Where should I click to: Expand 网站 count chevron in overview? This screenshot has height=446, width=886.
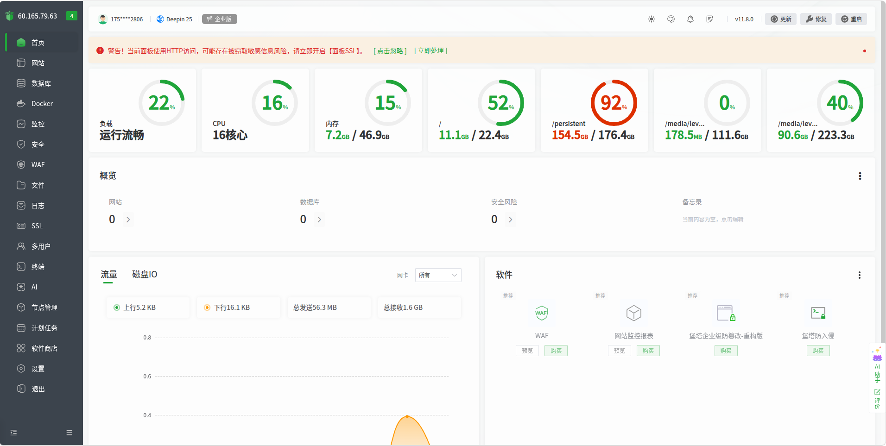128,220
